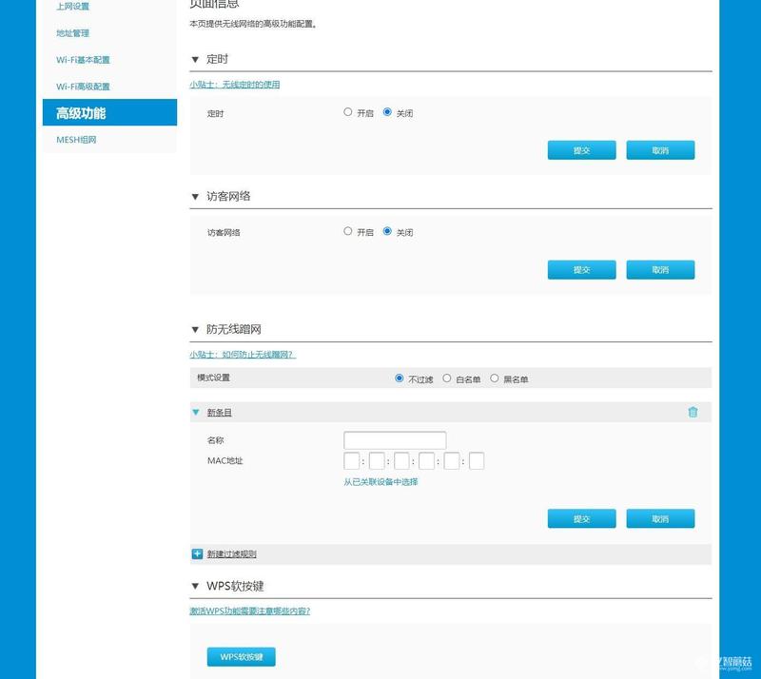This screenshot has width=761, height=679.
Task: Open the 激活WPS功能需要注意哪些内容 link
Action: 249,611
